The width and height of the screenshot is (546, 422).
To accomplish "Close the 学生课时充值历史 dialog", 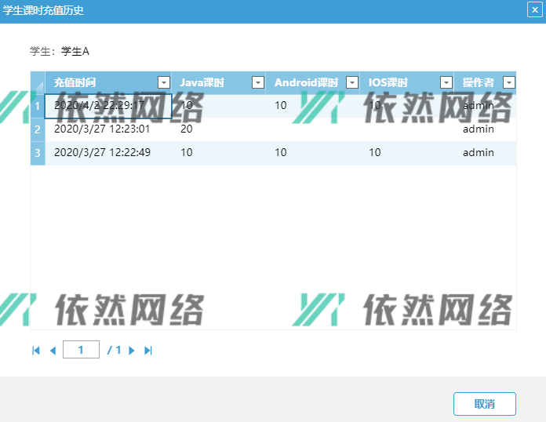I will [x=533, y=10].
